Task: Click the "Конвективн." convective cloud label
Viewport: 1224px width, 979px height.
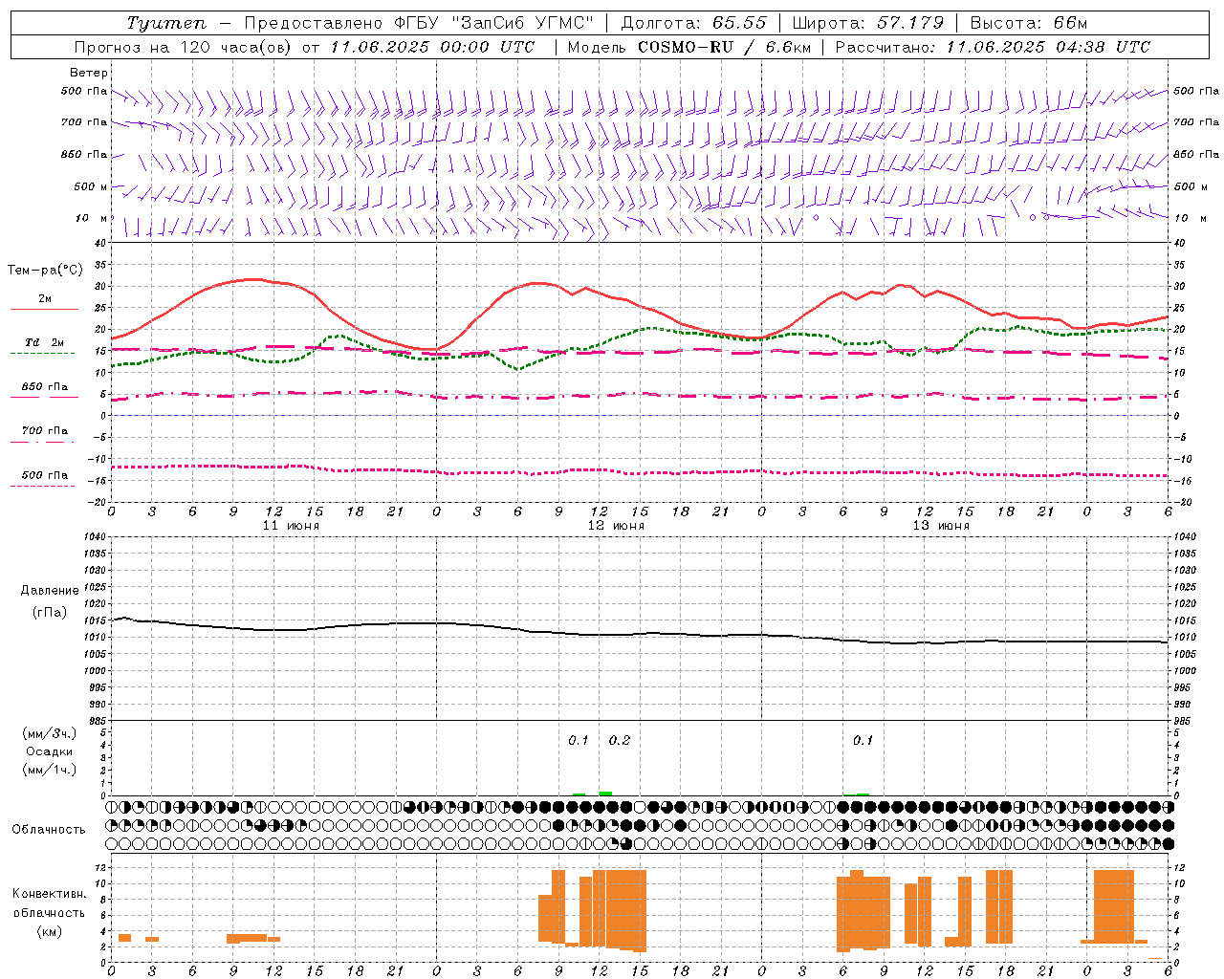Action: tap(49, 894)
